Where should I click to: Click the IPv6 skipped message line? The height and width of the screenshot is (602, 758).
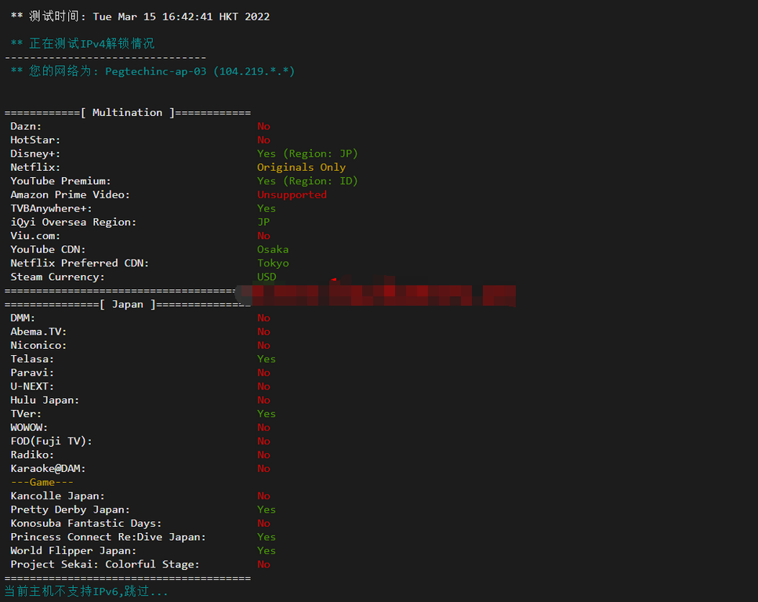tap(86, 591)
